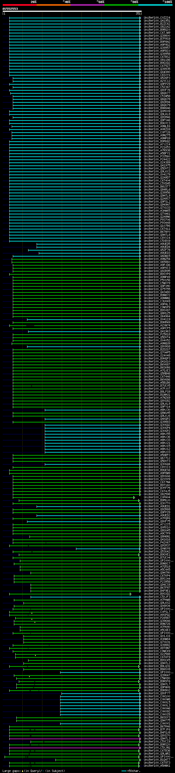The width and height of the screenshot is (175, 773).
Task: Select the UniRef100_Q39935 label
Action: coord(157,69)
